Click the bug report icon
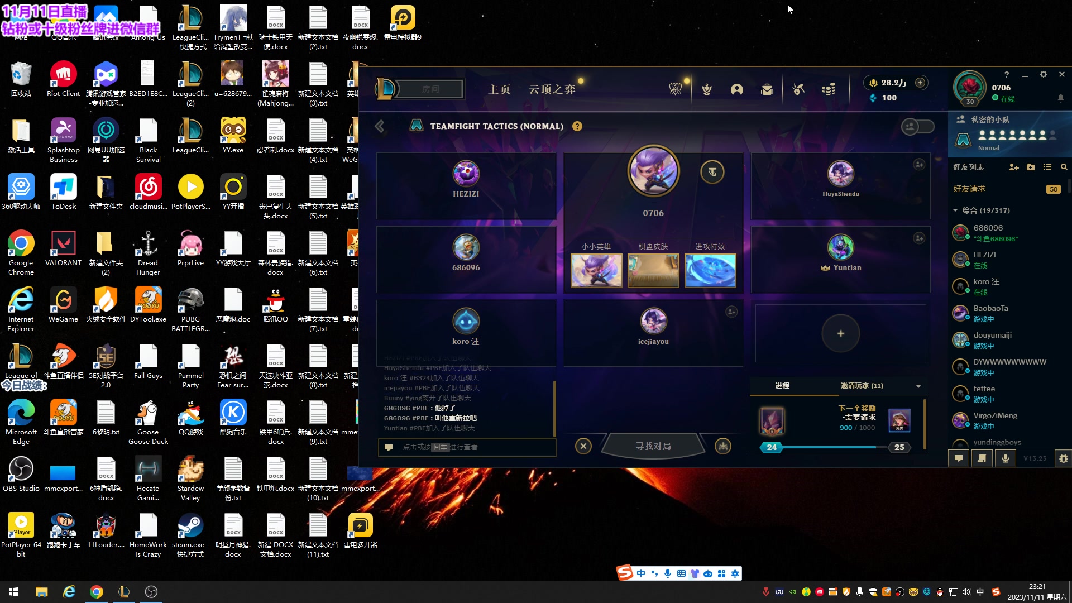The image size is (1072, 603). pyautogui.click(x=1063, y=458)
